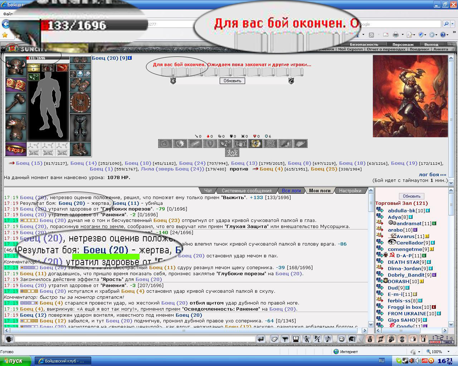Click the heart bracers equipment slot

15,85
